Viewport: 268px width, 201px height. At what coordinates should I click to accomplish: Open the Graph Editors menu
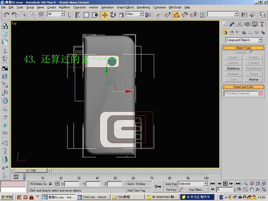pyautogui.click(x=125, y=7)
